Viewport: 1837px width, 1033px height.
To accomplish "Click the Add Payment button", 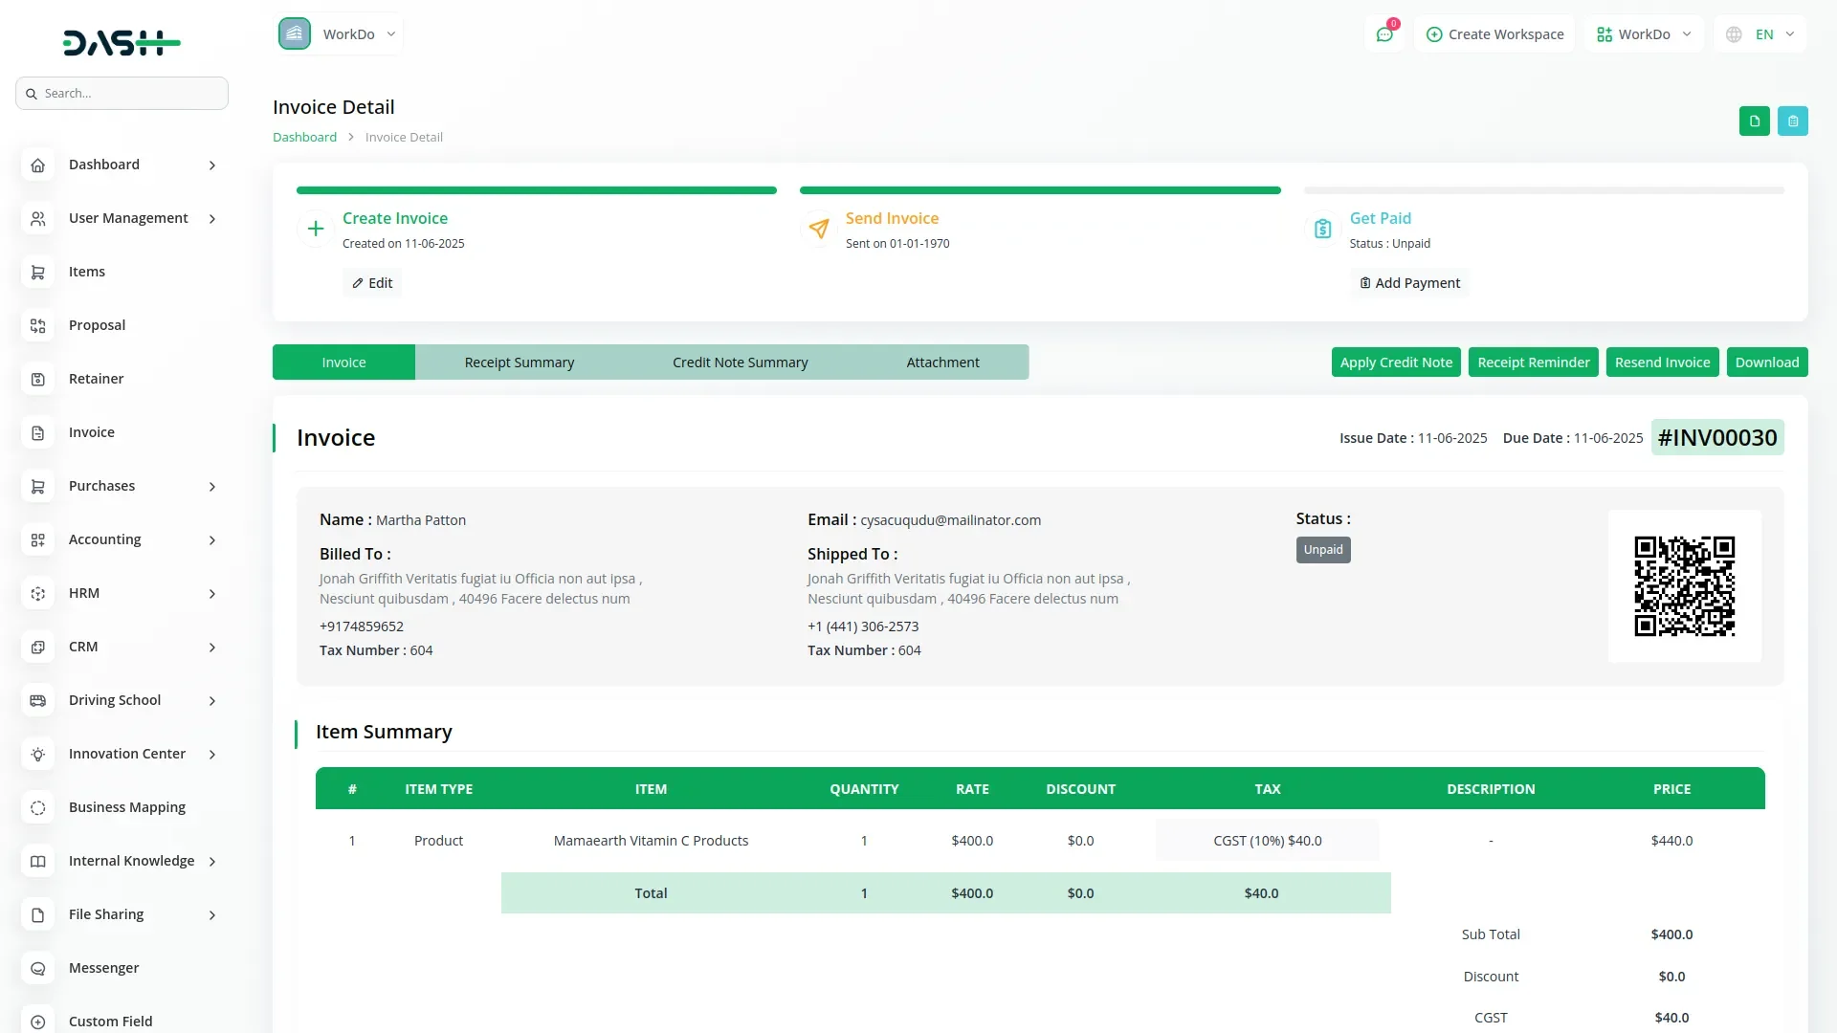I will tap(1409, 283).
